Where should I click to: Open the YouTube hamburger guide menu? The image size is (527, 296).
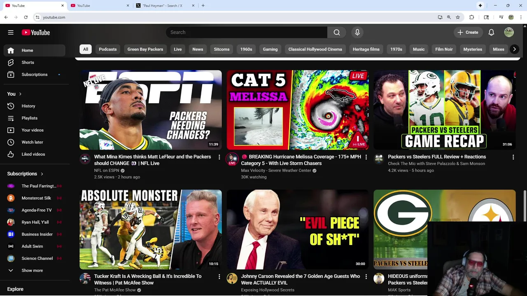[x=11, y=32]
